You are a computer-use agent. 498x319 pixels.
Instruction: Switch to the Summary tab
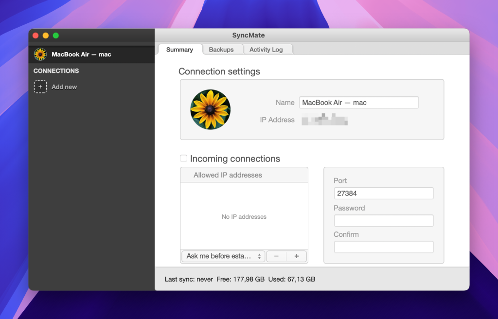(x=180, y=50)
